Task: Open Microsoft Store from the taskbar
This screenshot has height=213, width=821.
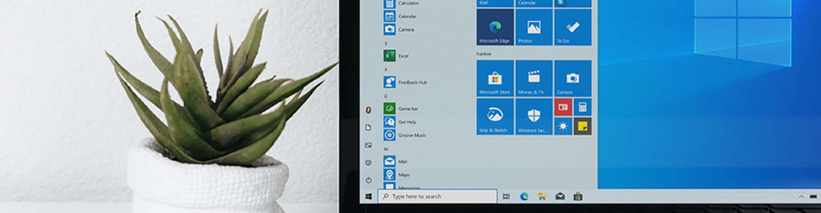Action: pos(578,196)
